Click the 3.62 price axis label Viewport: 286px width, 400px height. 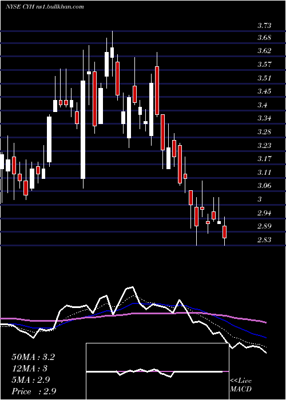point(264,51)
